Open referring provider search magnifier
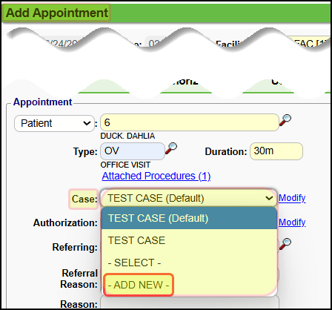The width and height of the screenshot is (332, 310). click(285, 243)
